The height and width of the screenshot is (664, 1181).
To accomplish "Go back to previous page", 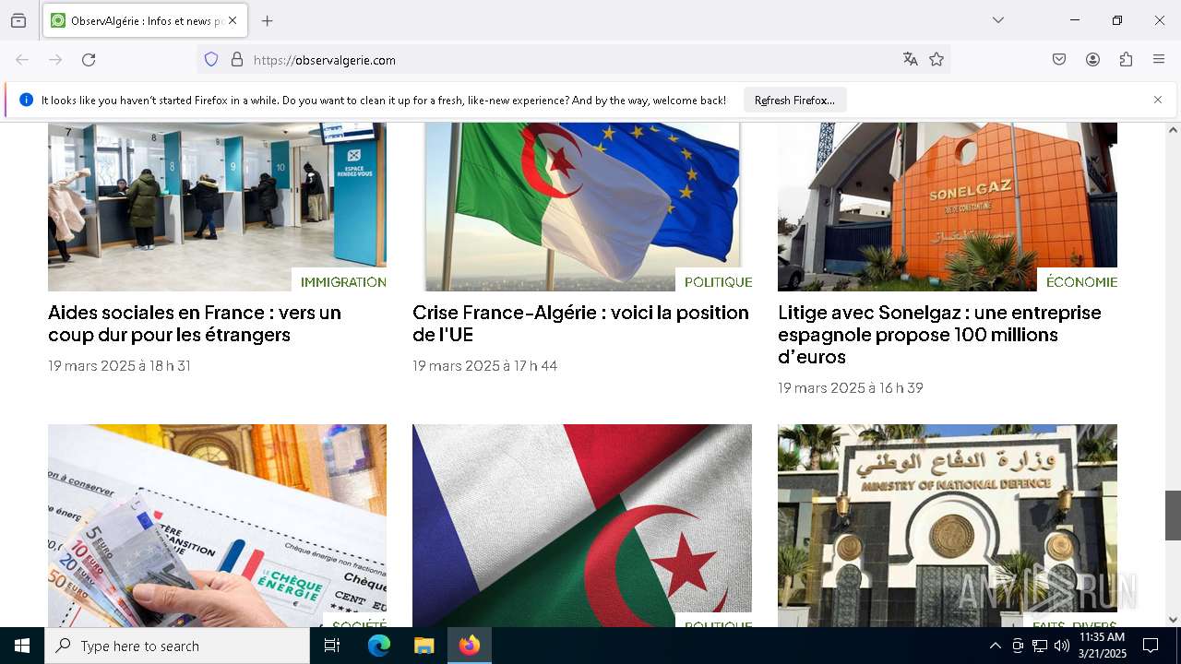I will (x=22, y=60).
